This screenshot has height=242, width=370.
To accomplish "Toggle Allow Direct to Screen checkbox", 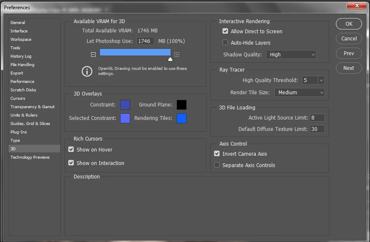I will click(225, 31).
